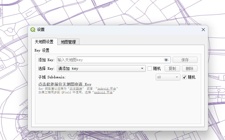Click the QGIS logo in the title bar
Viewport: 225px width, 140px height.
coord(33,30)
